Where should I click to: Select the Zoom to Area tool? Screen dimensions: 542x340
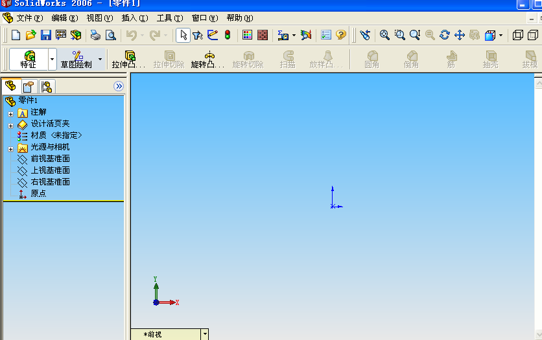tap(399, 35)
